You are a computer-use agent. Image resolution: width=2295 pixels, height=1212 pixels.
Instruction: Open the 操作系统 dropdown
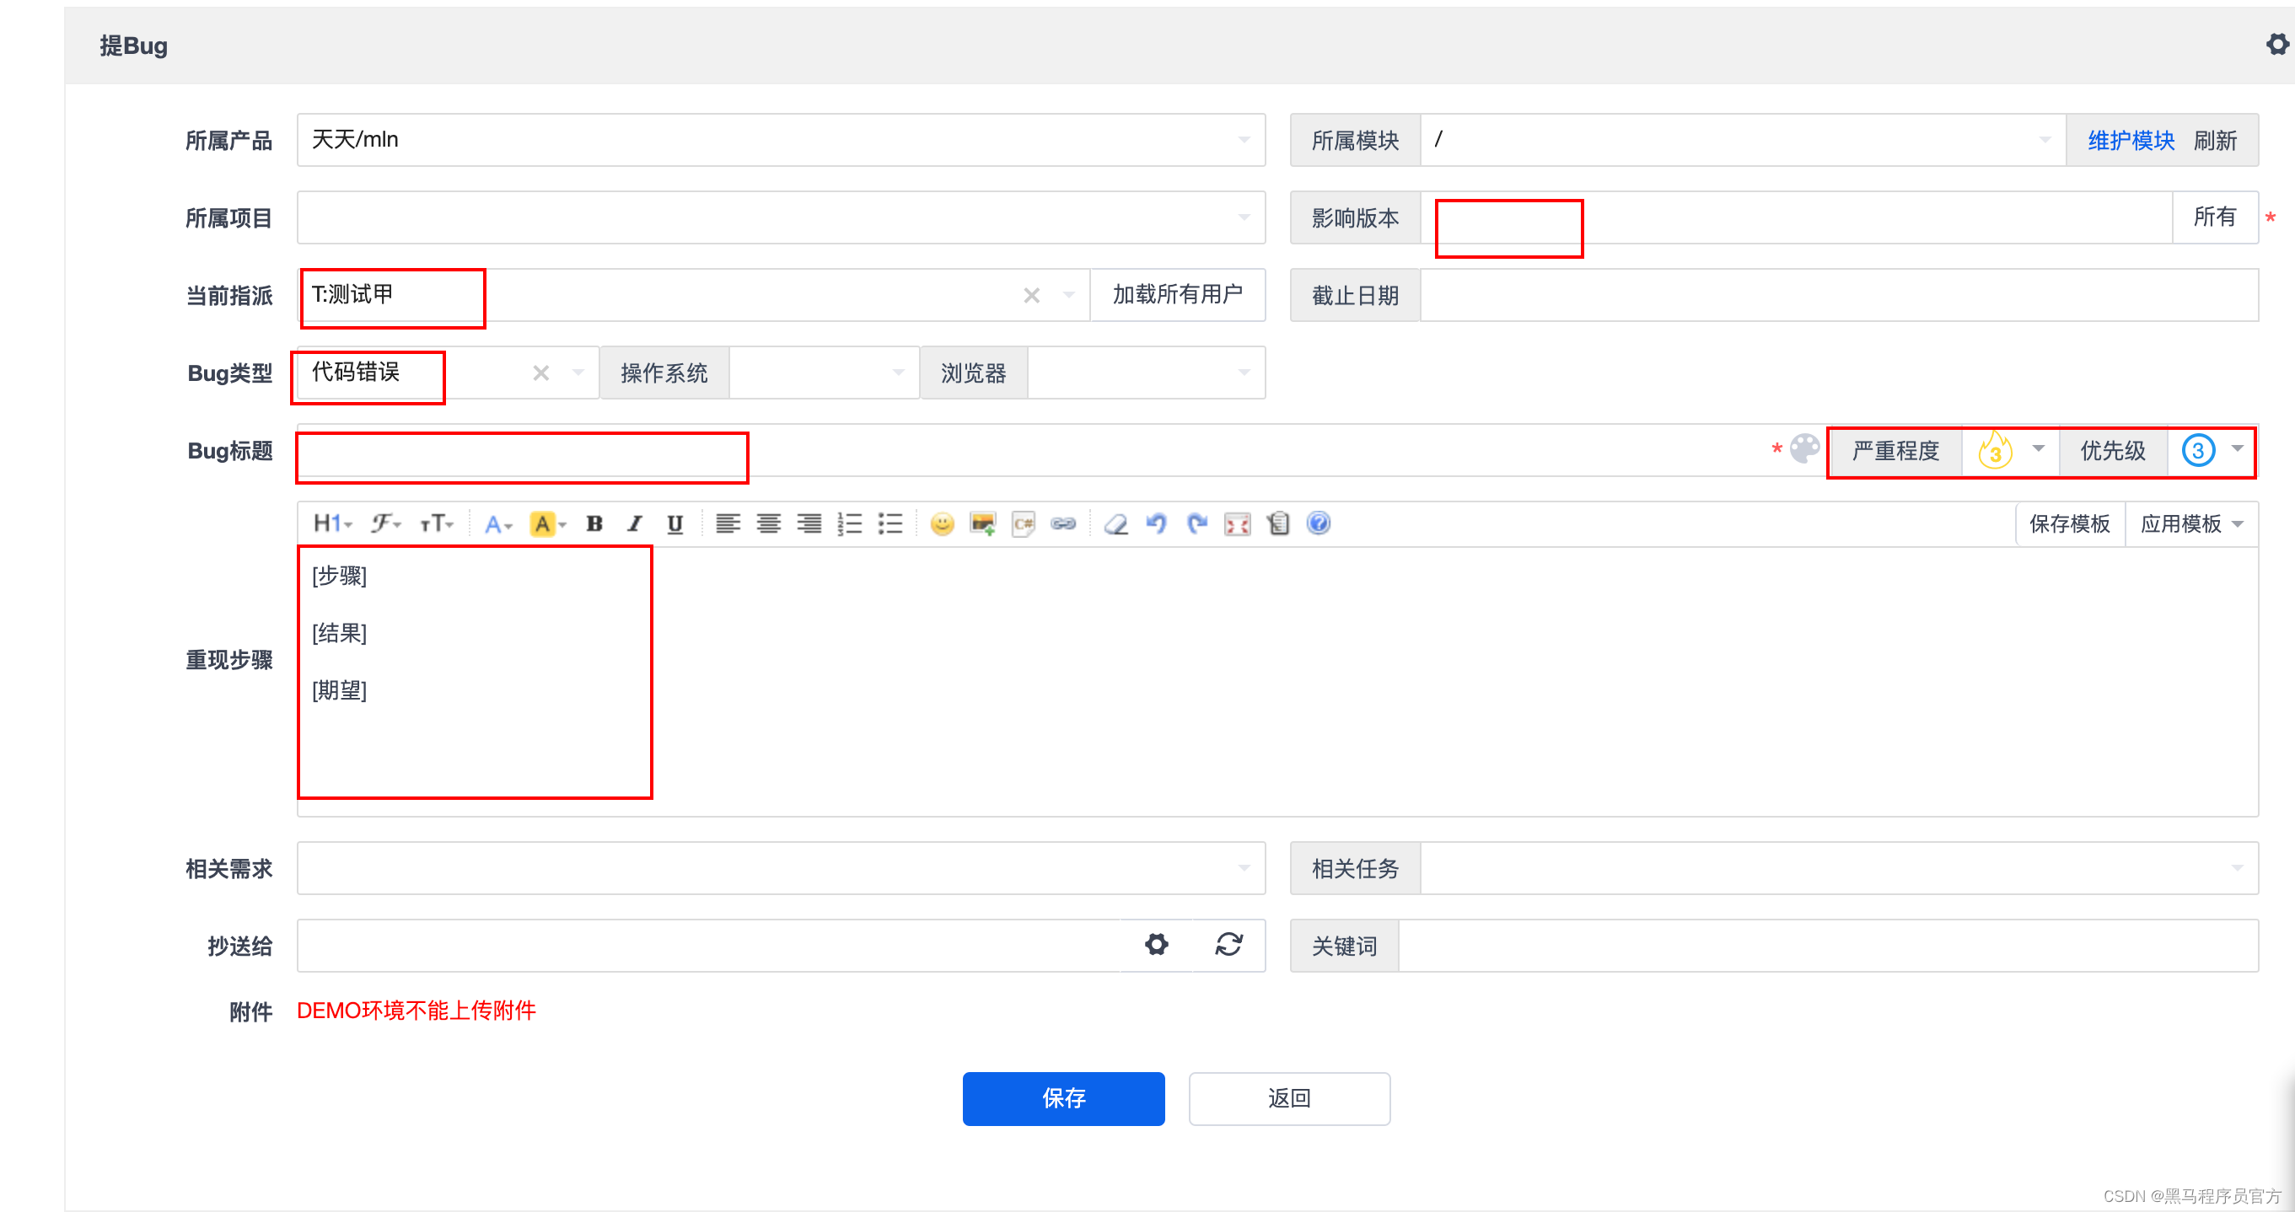(x=898, y=373)
